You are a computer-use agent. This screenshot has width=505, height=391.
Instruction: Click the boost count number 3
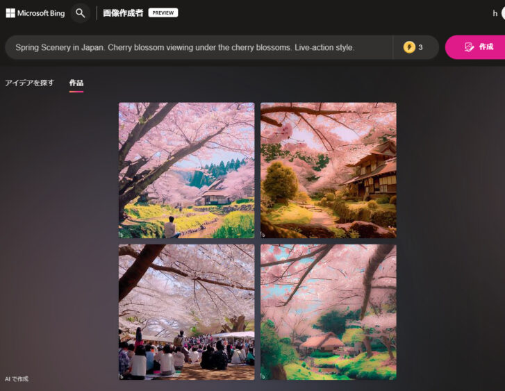[420, 47]
